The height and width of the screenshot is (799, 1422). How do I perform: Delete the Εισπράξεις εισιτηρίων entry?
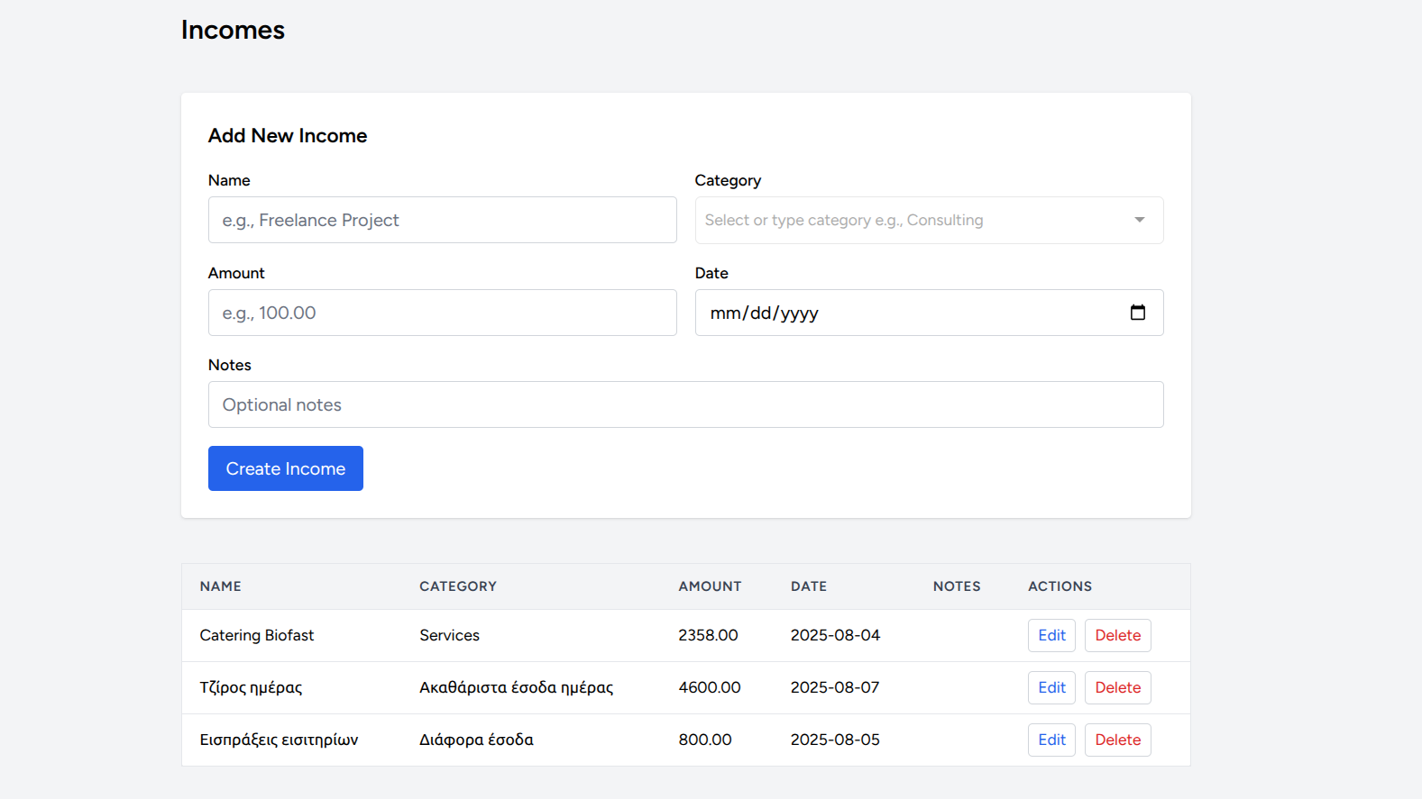coord(1117,740)
